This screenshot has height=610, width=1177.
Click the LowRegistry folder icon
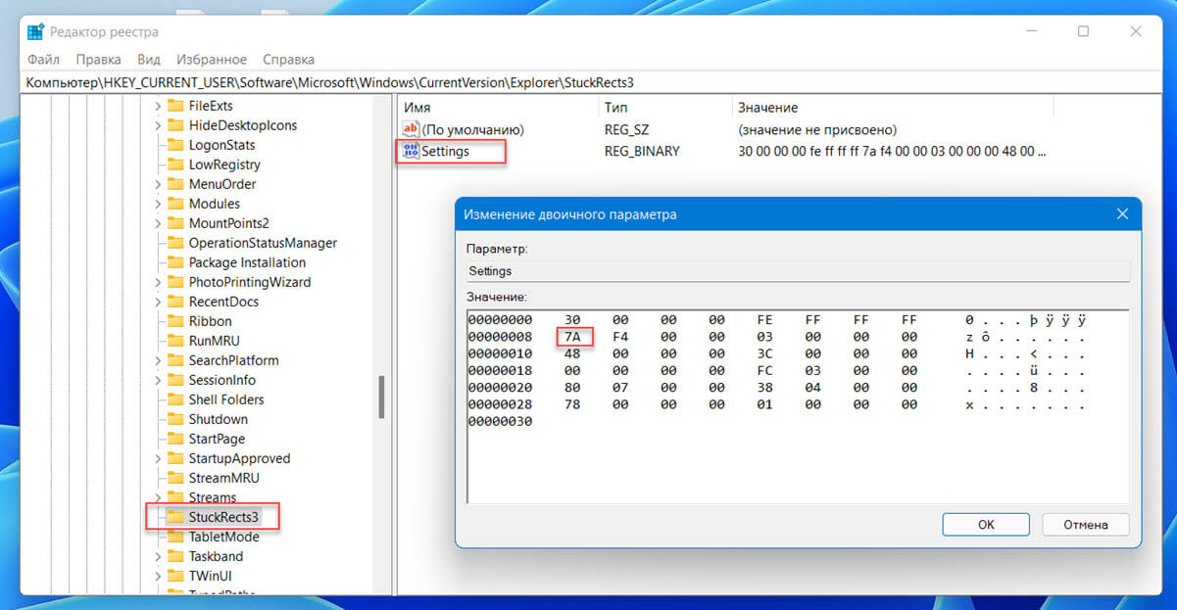coord(175,164)
